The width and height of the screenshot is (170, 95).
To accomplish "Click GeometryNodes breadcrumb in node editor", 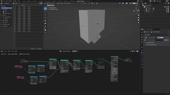I will (x=14, y=54).
